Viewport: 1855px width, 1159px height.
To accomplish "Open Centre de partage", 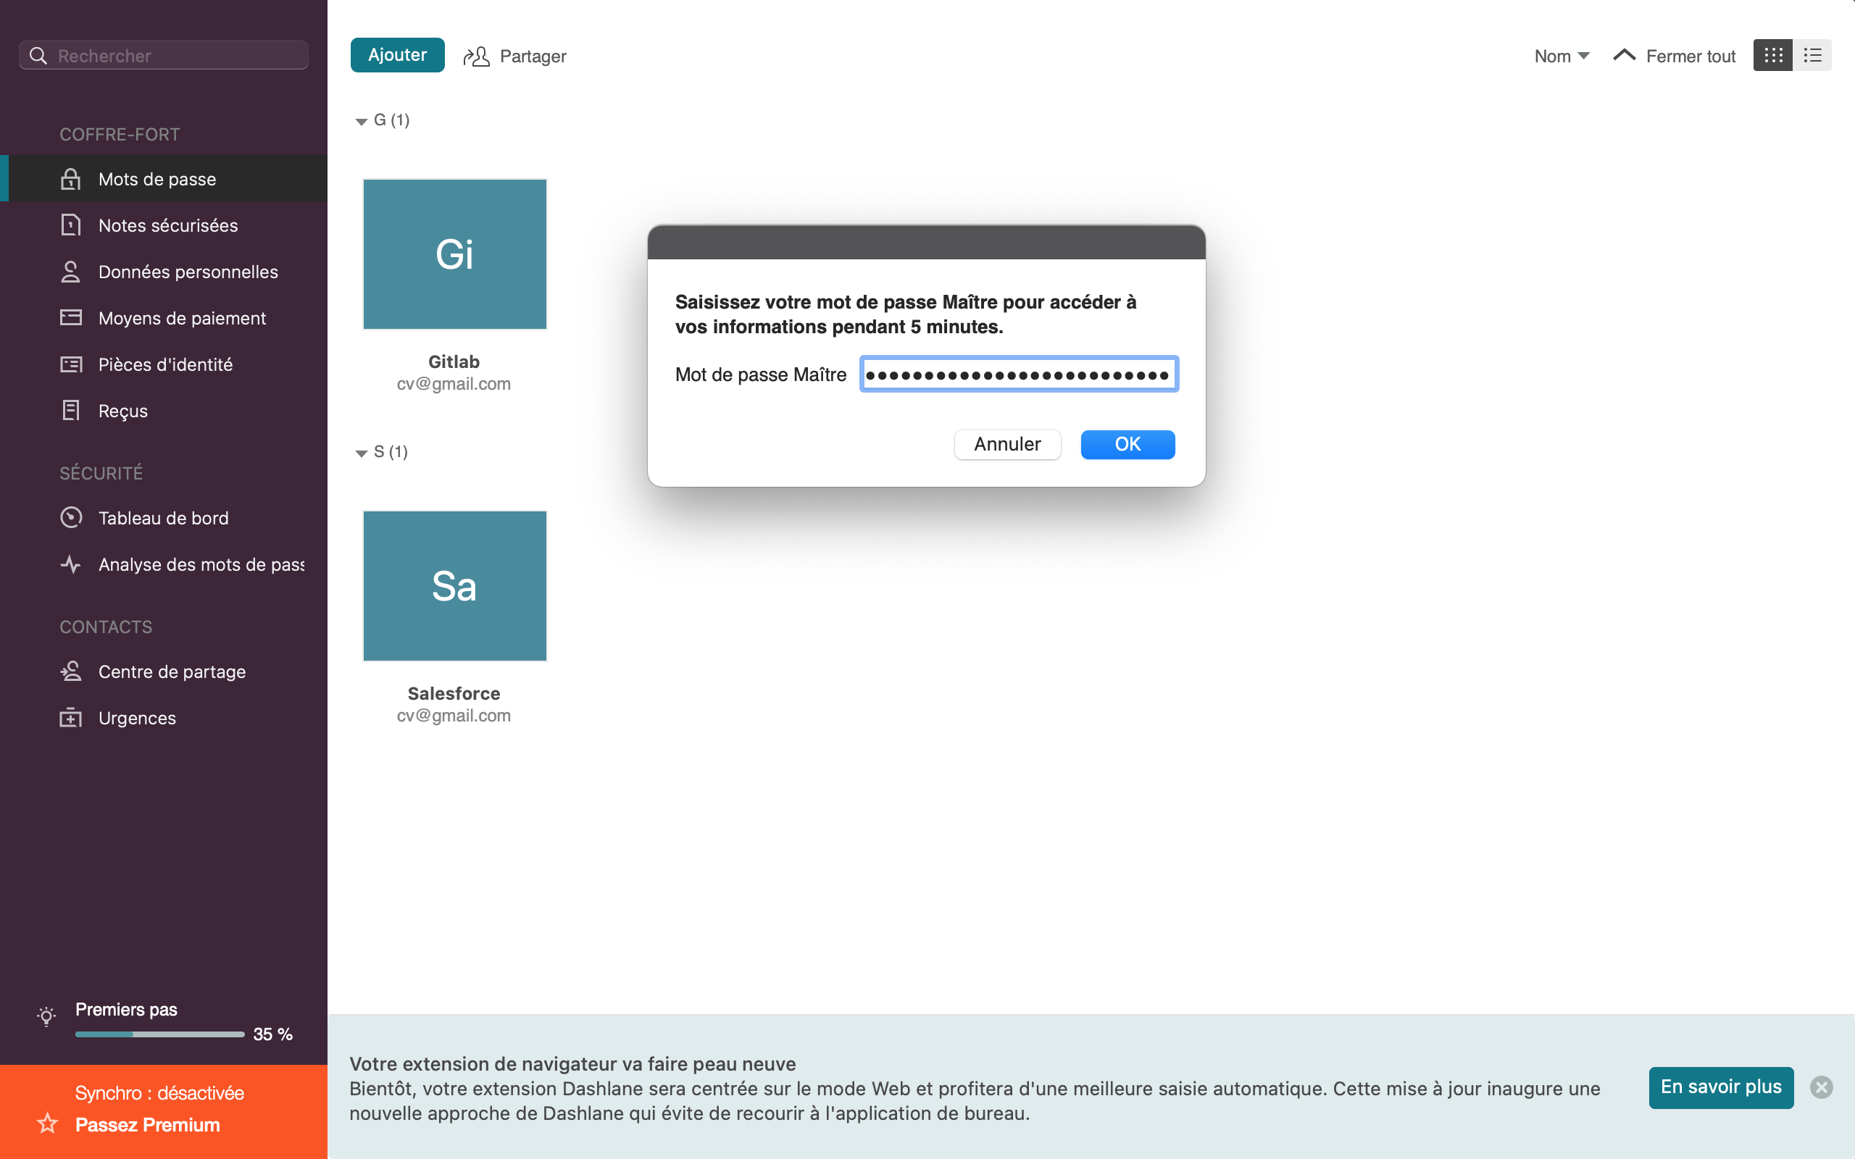I will click(x=163, y=671).
